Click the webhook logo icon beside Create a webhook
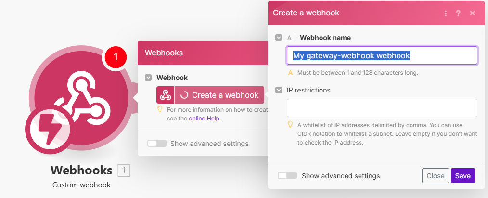The image size is (488, 198). (x=165, y=95)
